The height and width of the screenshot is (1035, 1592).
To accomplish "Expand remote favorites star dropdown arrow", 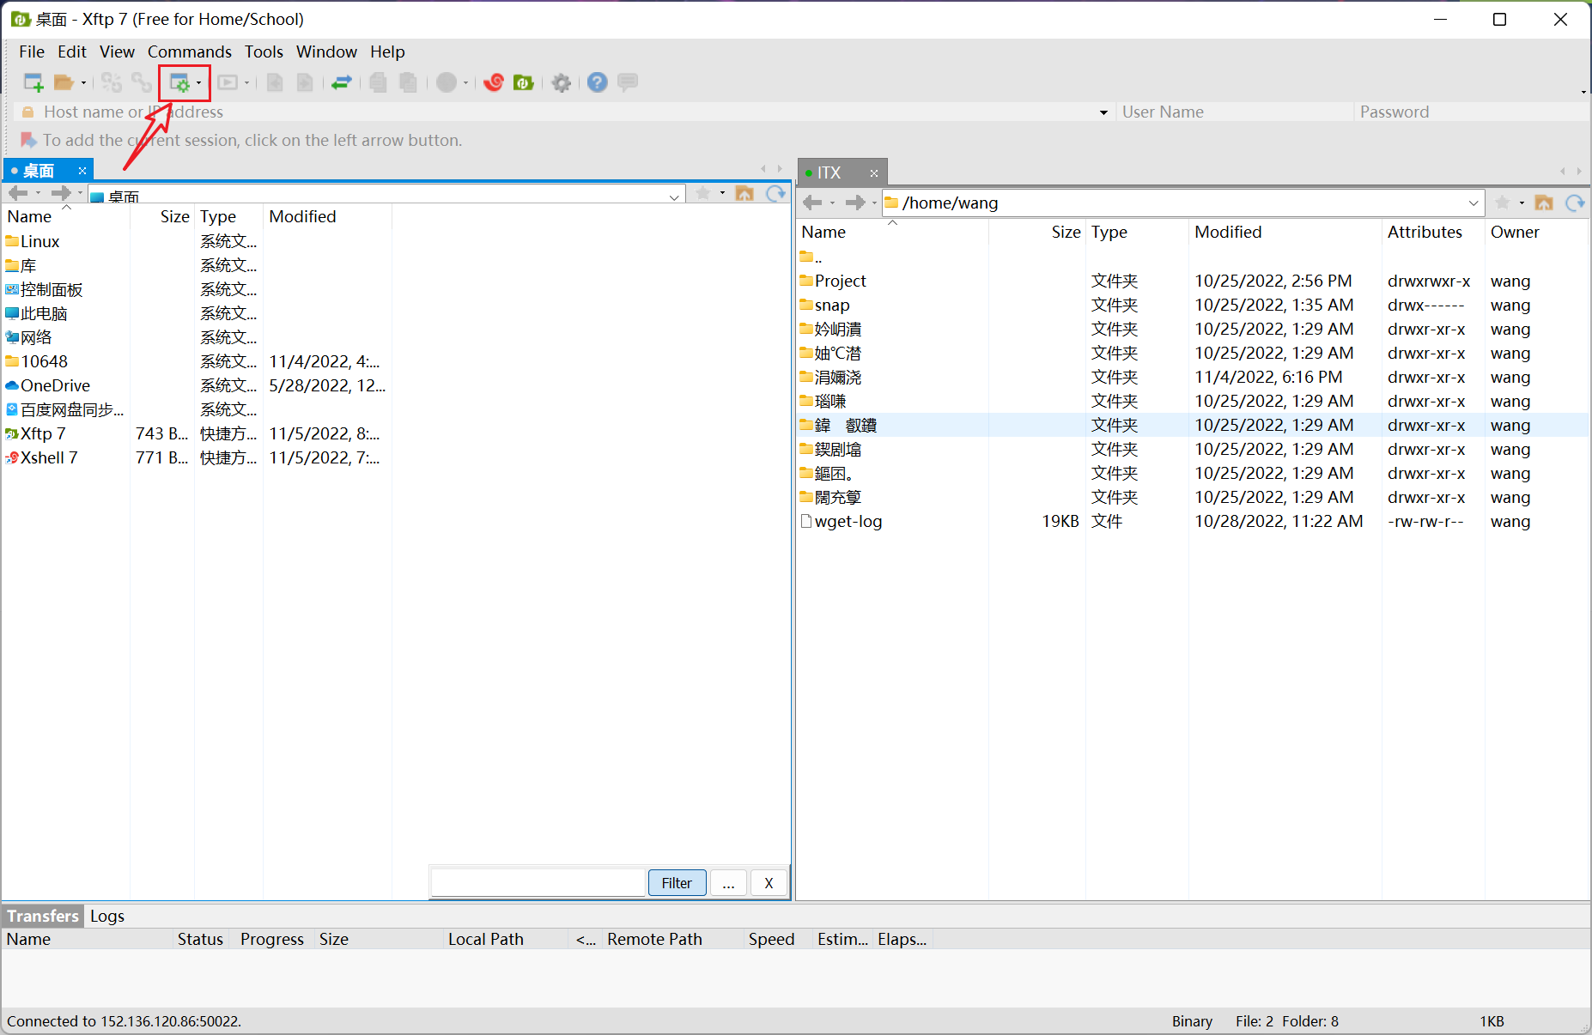I will (x=1522, y=203).
